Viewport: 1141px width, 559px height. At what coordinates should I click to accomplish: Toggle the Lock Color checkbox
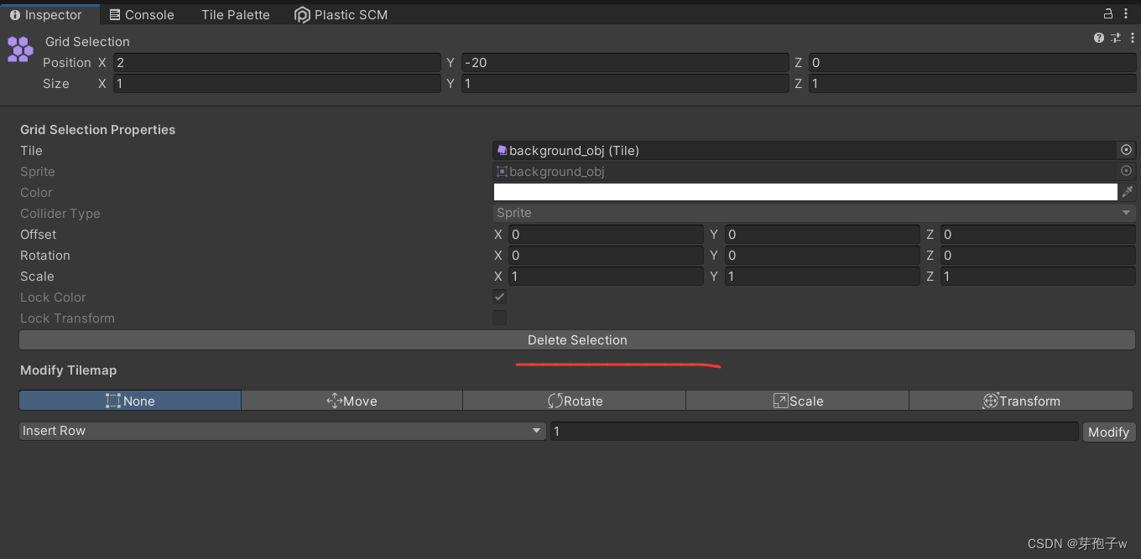pyautogui.click(x=499, y=297)
